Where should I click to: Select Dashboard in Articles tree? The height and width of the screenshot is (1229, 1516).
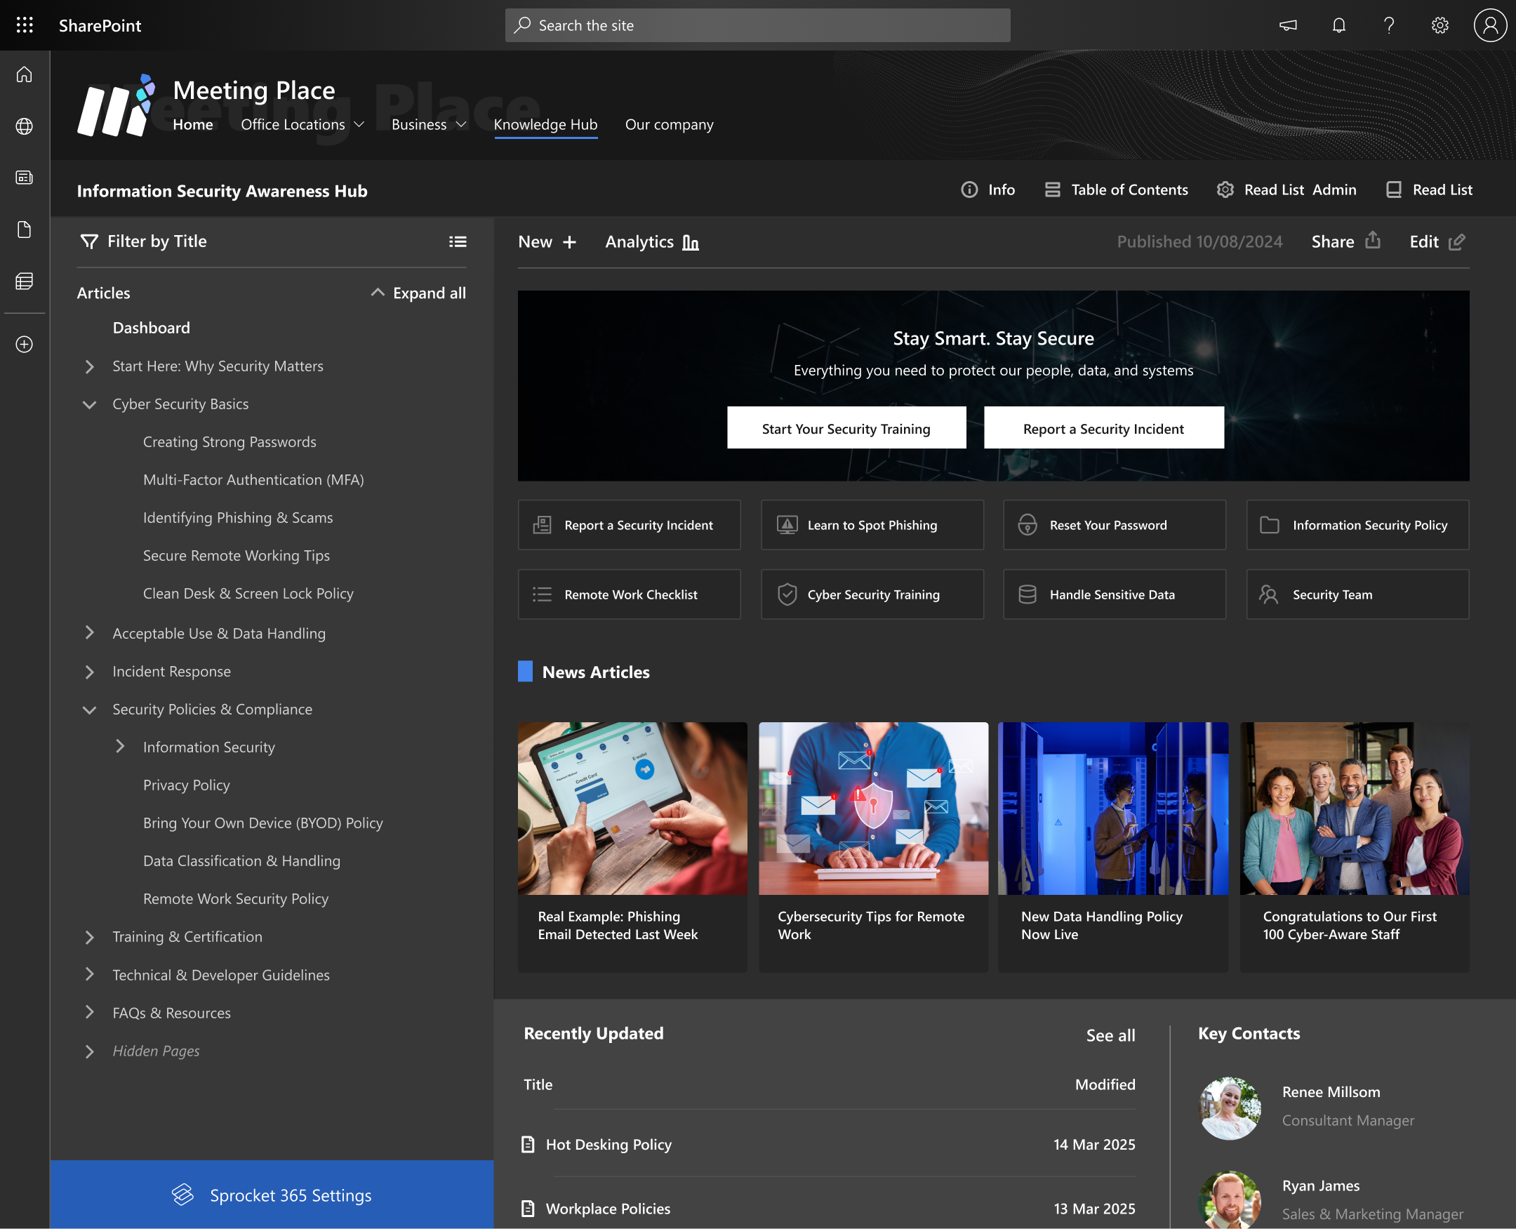click(152, 328)
